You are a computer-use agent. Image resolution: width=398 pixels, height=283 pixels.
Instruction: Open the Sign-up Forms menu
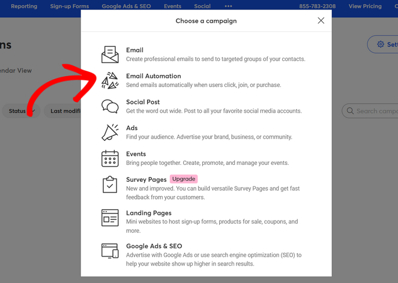click(70, 7)
